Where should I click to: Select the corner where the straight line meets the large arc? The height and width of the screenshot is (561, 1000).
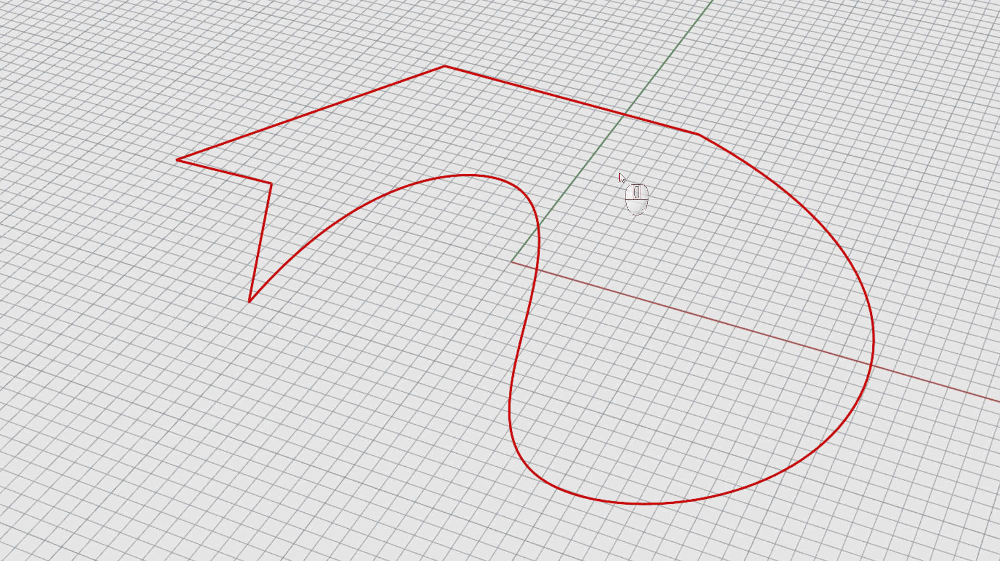(698, 134)
